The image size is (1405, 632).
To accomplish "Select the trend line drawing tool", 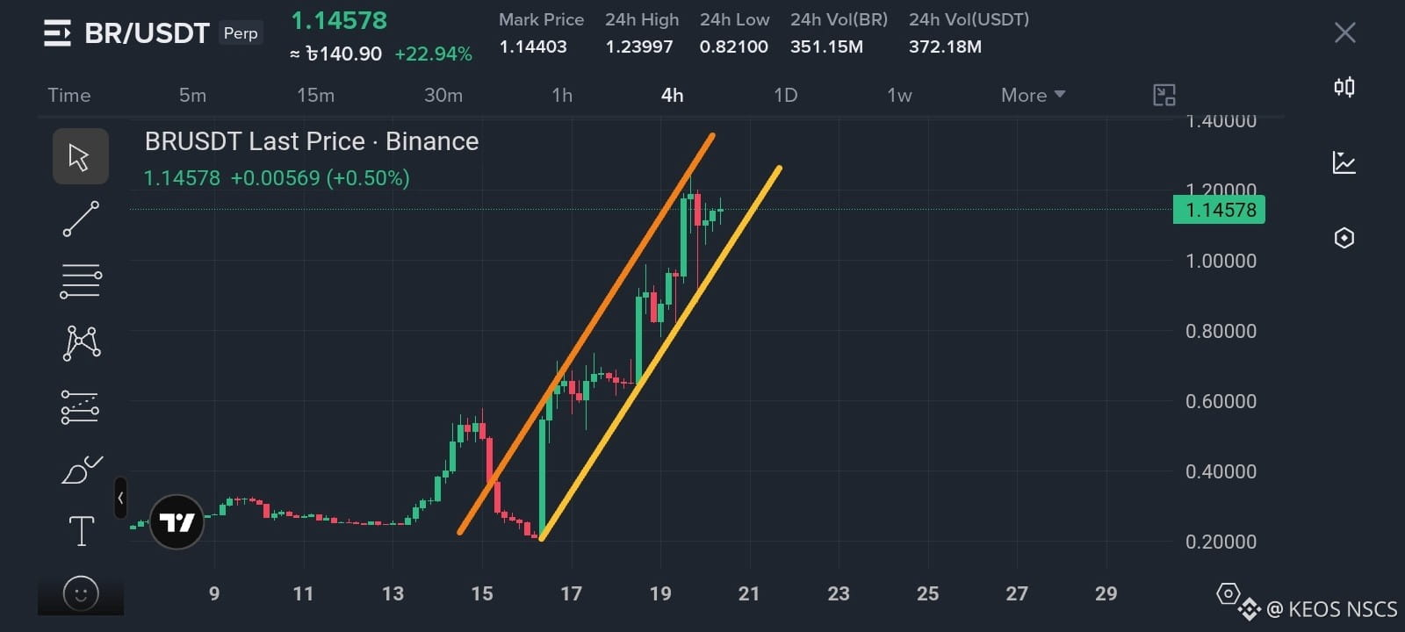I will click(x=81, y=219).
